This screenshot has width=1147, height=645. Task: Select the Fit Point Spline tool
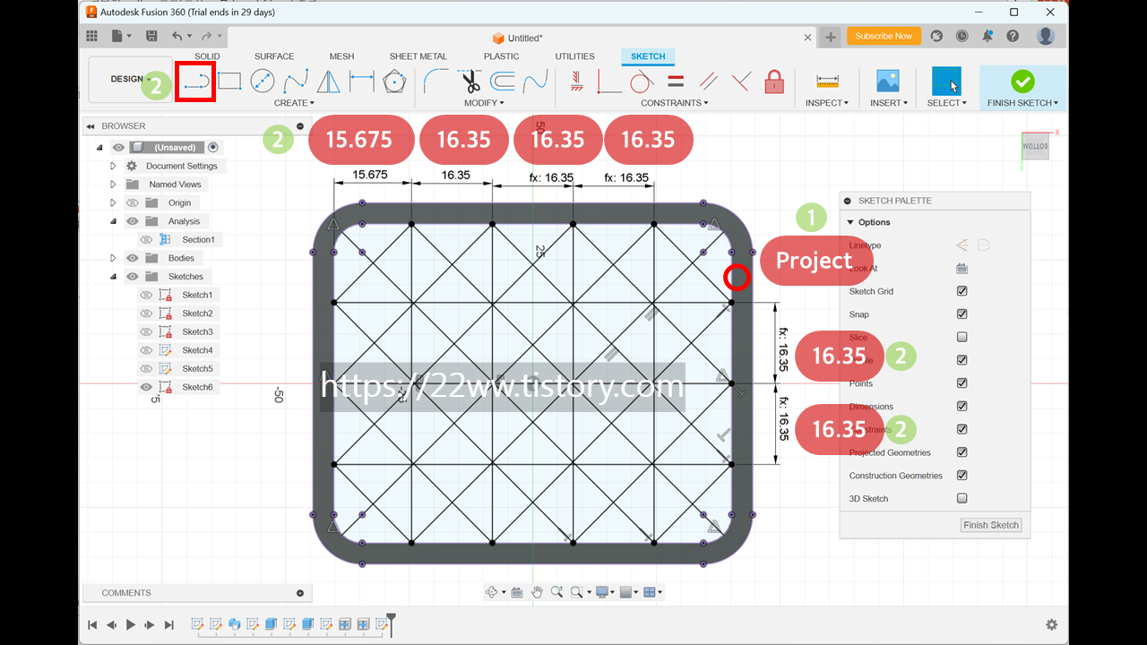click(x=296, y=82)
